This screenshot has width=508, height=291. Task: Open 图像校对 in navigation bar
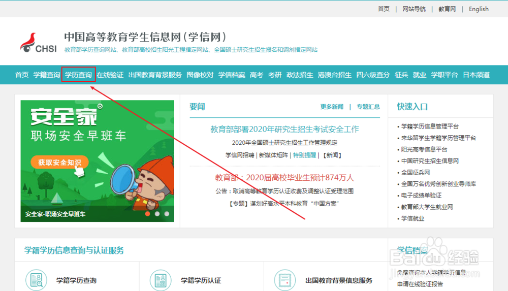[x=200, y=75]
